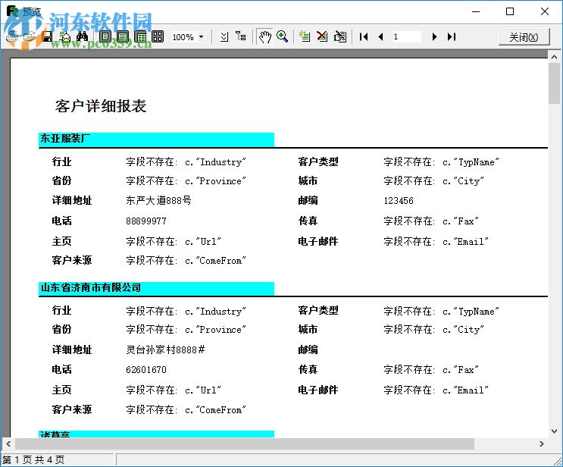The height and width of the screenshot is (467, 563).
Task: Edit the current page icon
Action: (x=339, y=36)
